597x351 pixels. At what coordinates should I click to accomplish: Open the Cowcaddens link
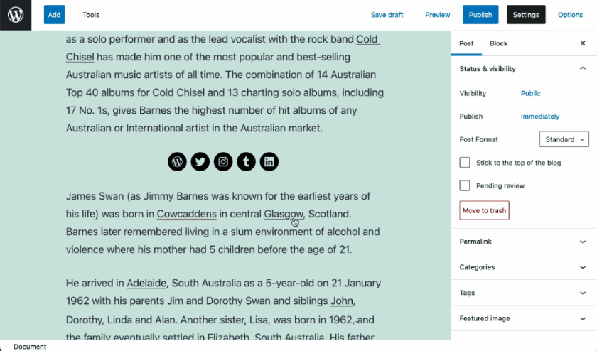pos(186,214)
